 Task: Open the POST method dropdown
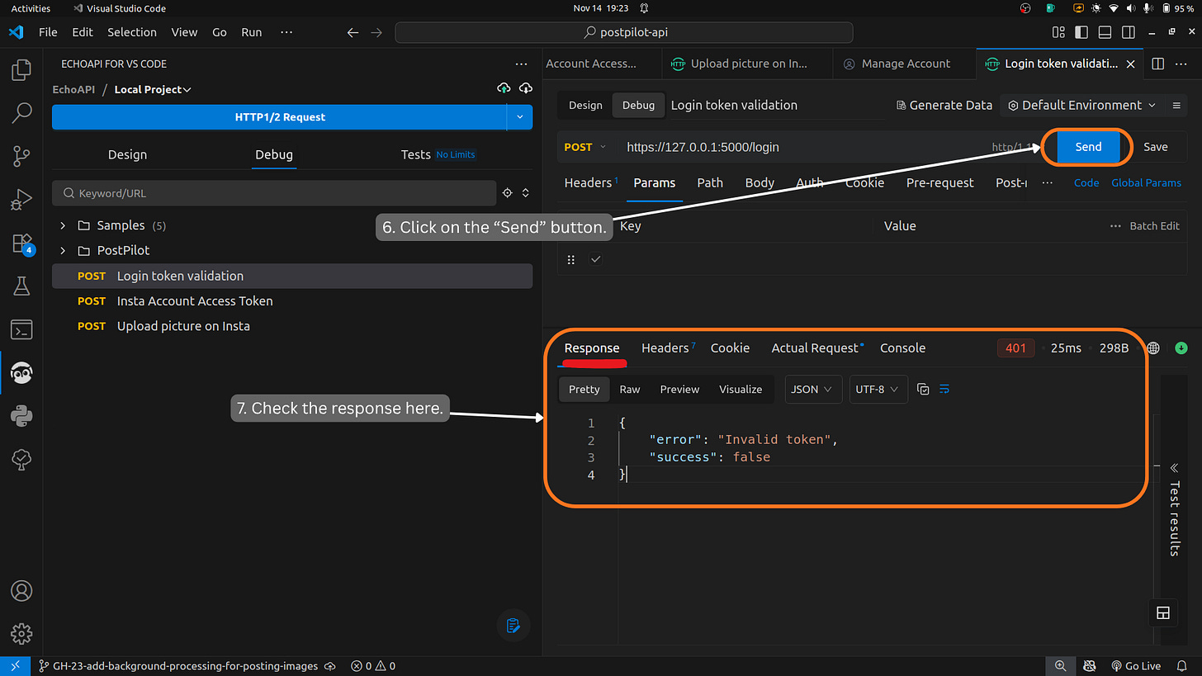point(584,147)
